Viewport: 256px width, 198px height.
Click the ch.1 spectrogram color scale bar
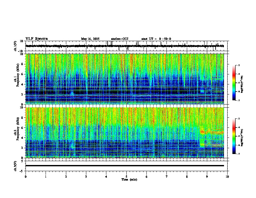click(234, 83)
